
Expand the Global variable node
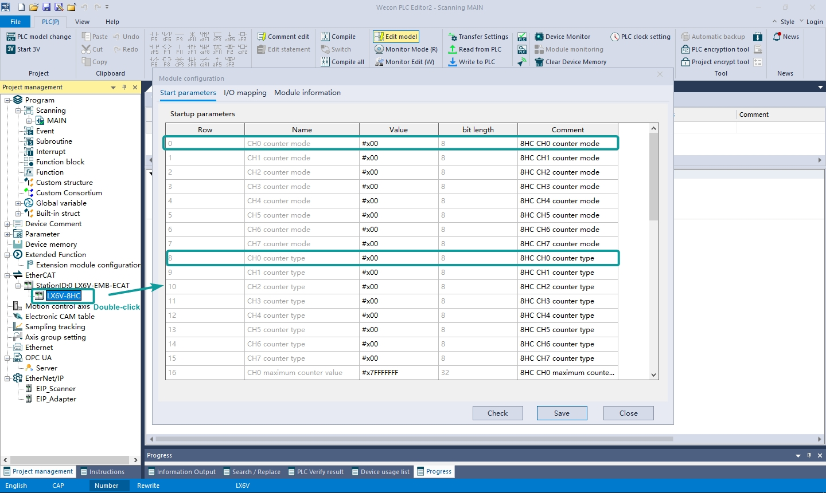coord(18,203)
